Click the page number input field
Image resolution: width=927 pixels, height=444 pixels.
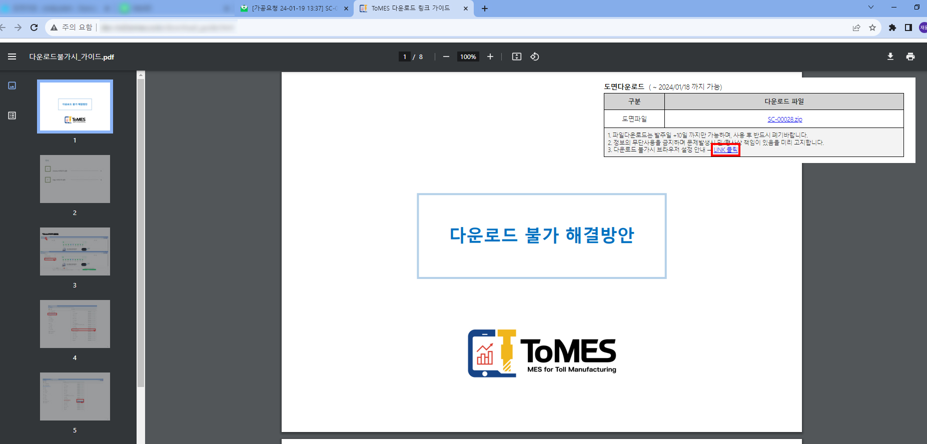point(404,56)
